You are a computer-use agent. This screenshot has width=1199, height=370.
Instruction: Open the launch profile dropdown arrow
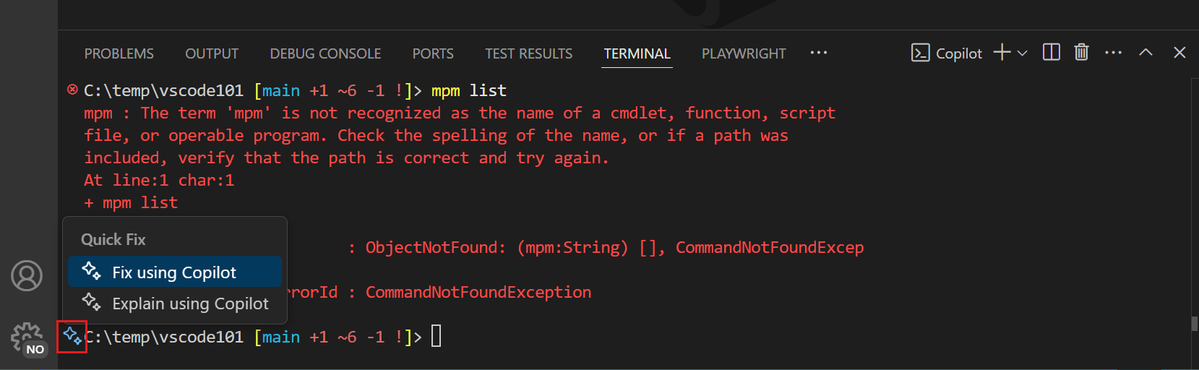click(1022, 53)
